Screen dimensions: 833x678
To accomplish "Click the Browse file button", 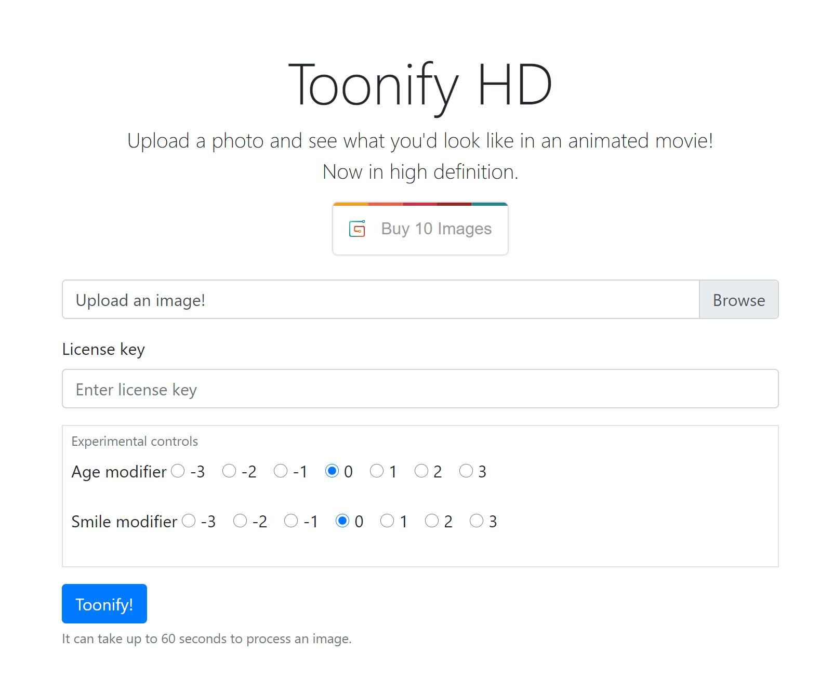I will [x=738, y=299].
